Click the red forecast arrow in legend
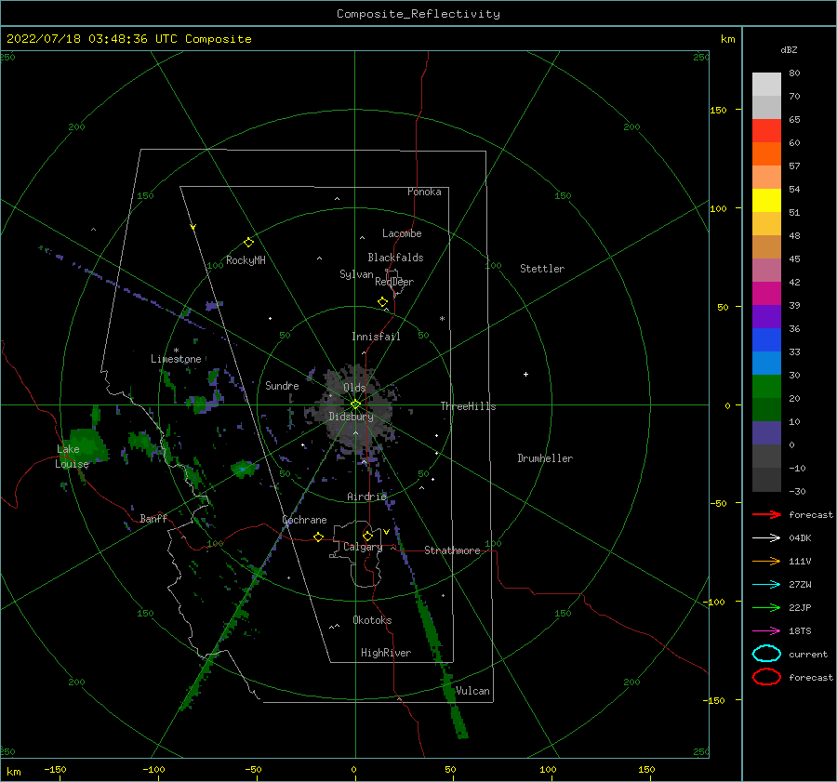The width and height of the screenshot is (837, 782). [x=766, y=514]
